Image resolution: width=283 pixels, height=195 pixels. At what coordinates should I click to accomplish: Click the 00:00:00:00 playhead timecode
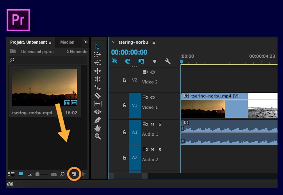tap(129, 52)
